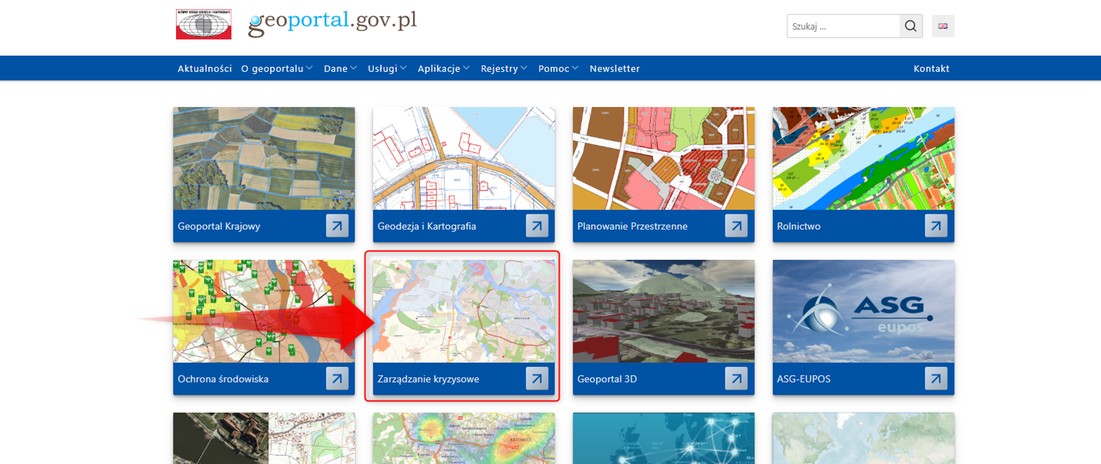
Task: Expand the O geoportalu dropdown menu
Action: [x=276, y=69]
